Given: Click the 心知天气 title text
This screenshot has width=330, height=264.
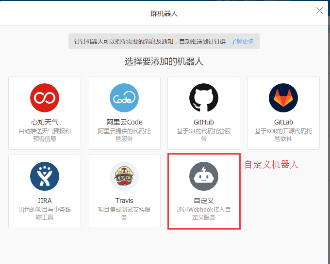Looking at the screenshot, I should tap(45, 122).
